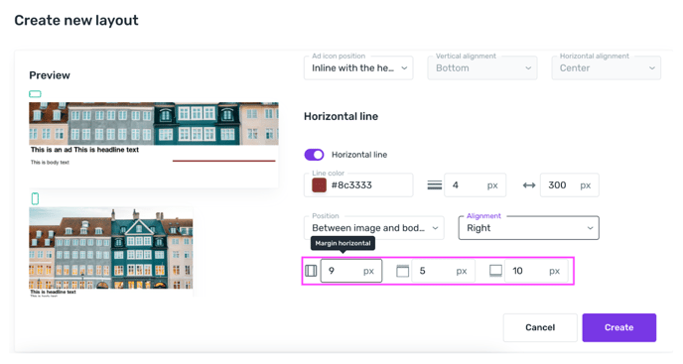Image resolution: width=683 pixels, height=364 pixels.
Task: Click the line width arrows icon
Action: pos(529,185)
